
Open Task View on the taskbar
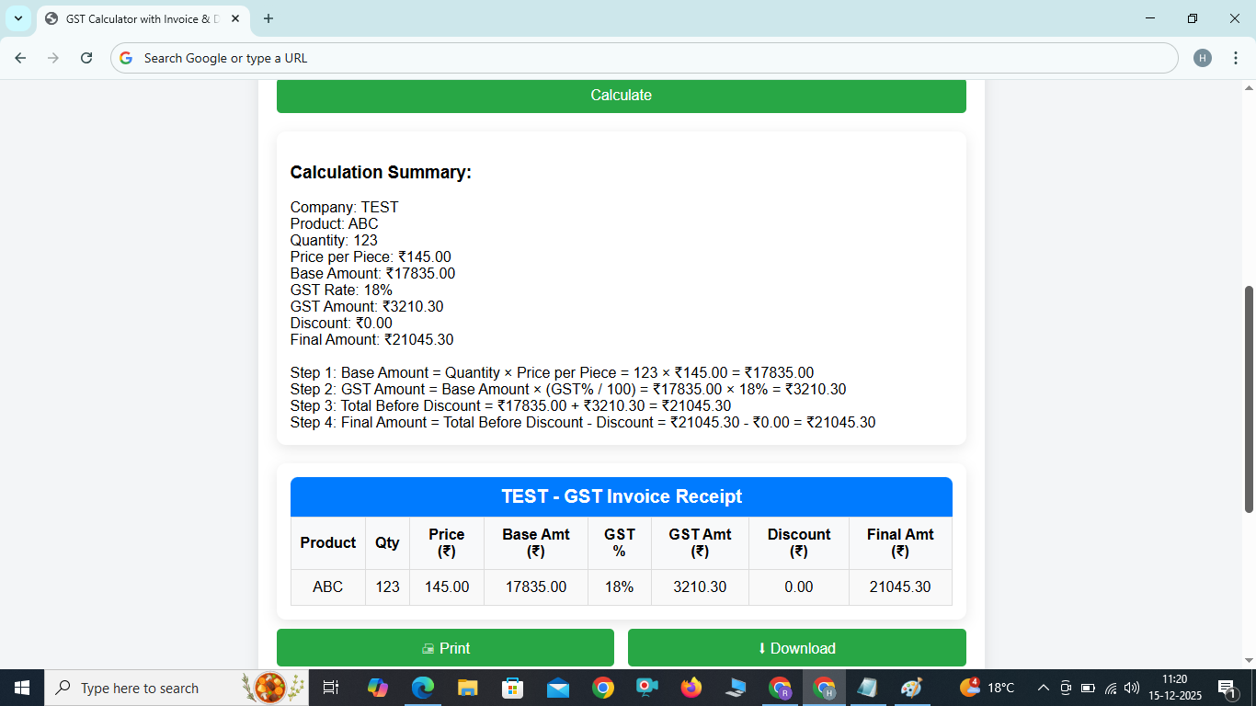(x=330, y=688)
